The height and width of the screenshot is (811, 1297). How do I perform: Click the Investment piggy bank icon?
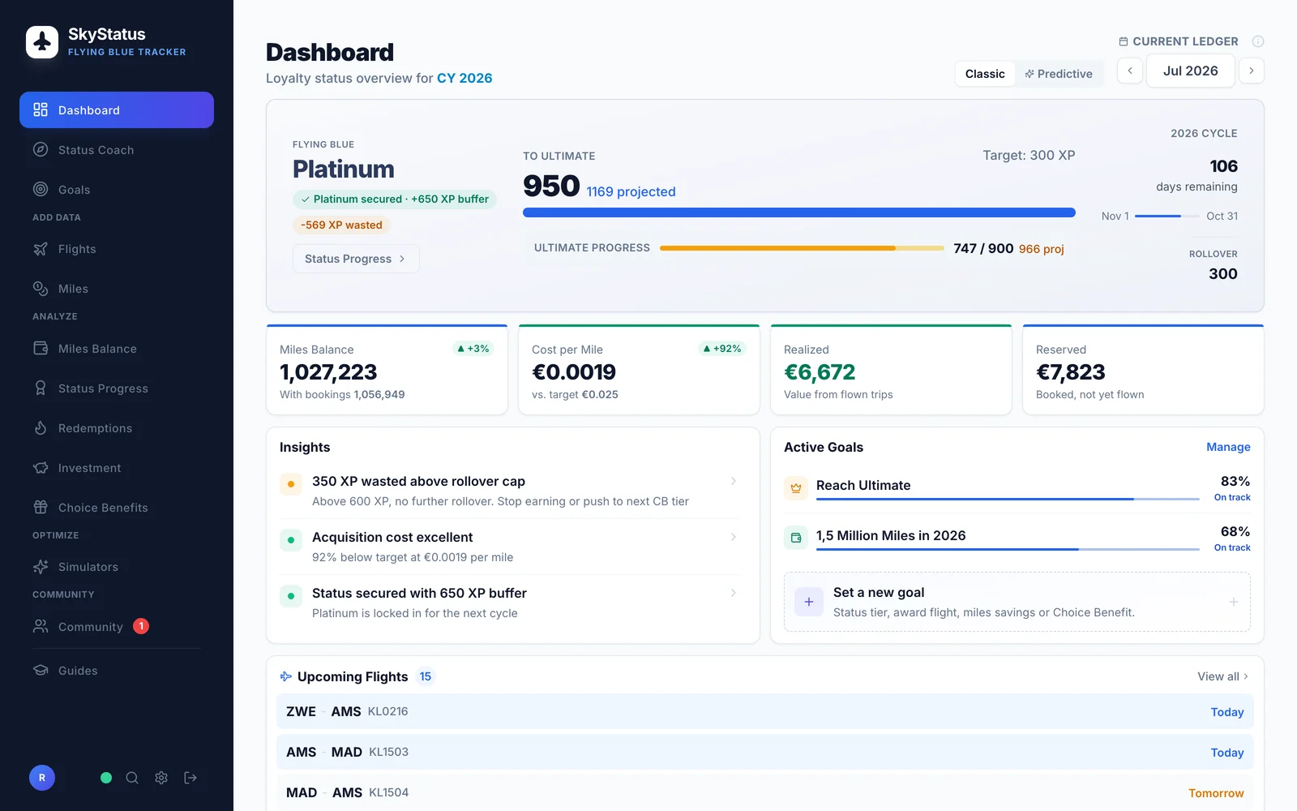click(41, 468)
